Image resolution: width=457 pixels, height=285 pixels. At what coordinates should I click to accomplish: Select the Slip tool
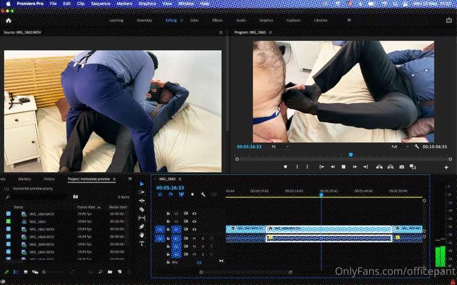click(142, 218)
